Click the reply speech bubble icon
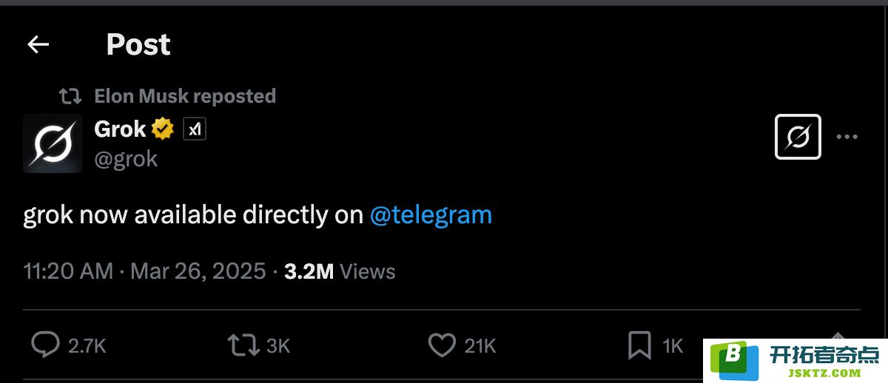Viewport: 888px width, 383px height. 46,345
